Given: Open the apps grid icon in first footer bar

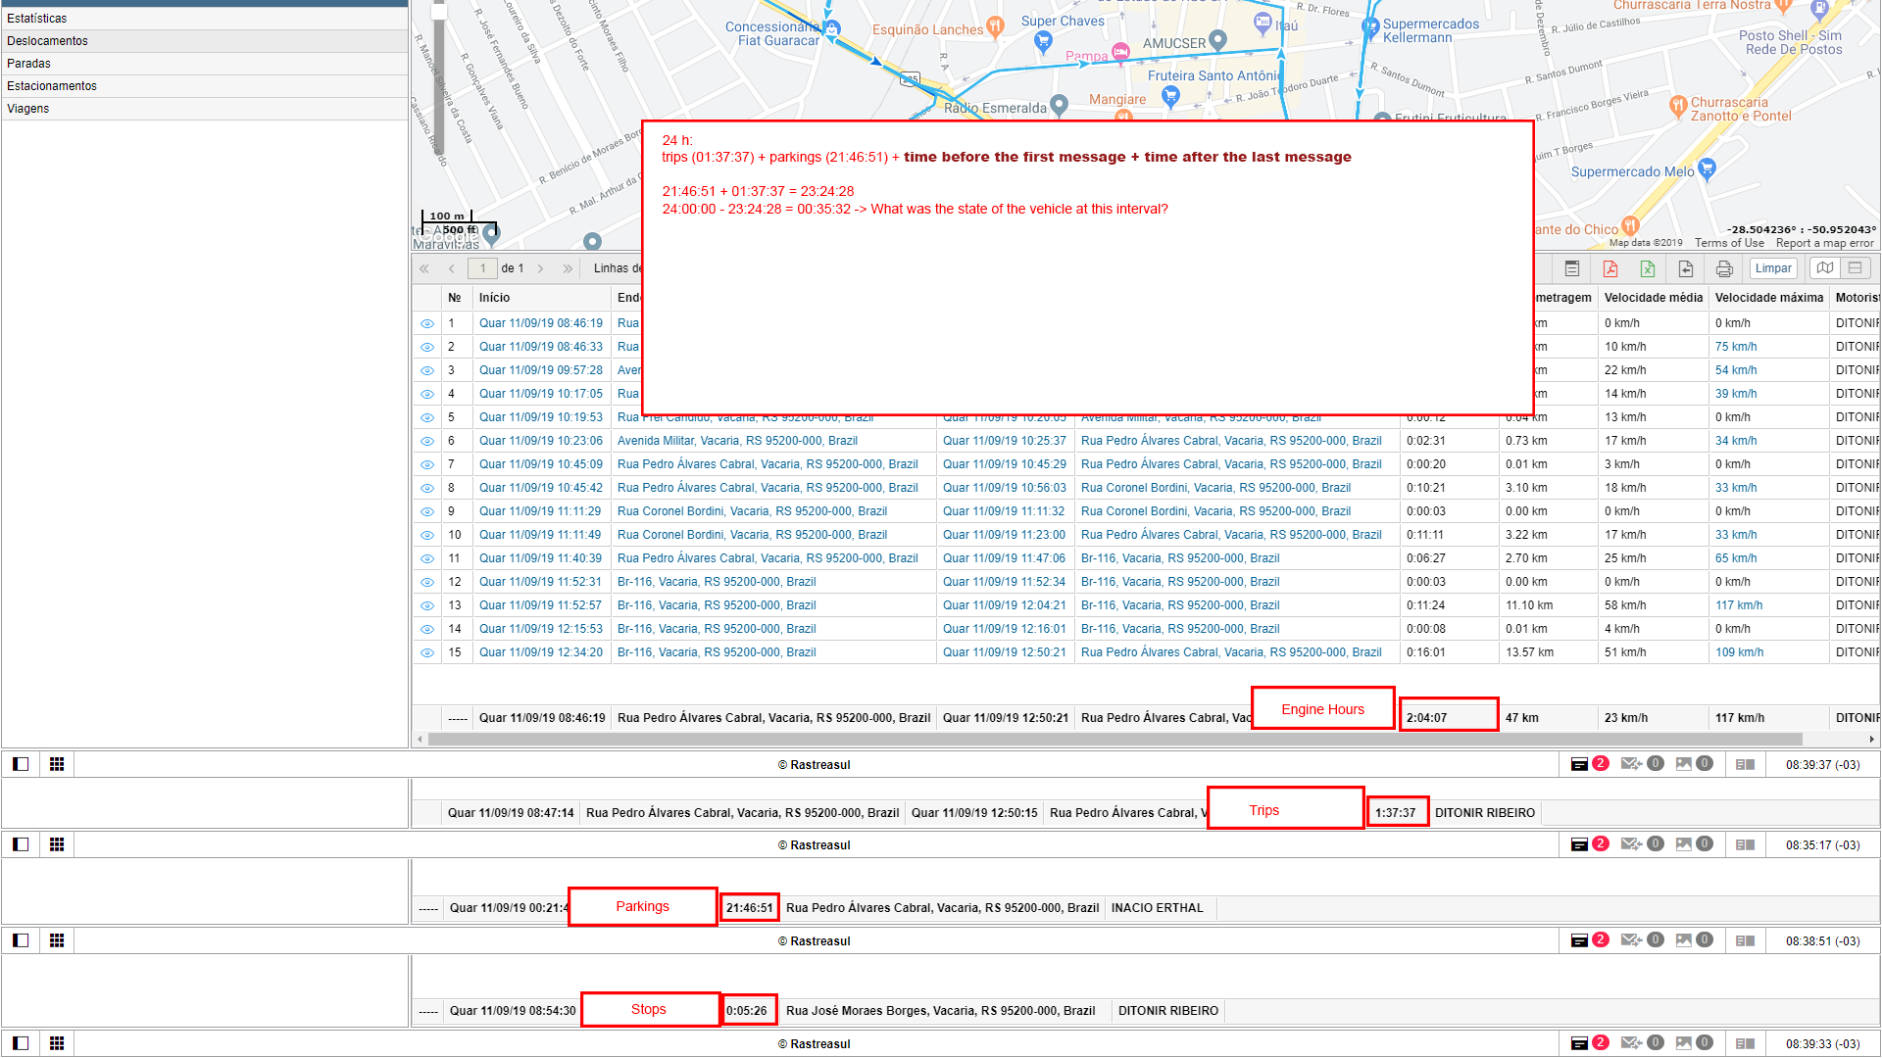Looking at the screenshot, I should click(x=57, y=764).
